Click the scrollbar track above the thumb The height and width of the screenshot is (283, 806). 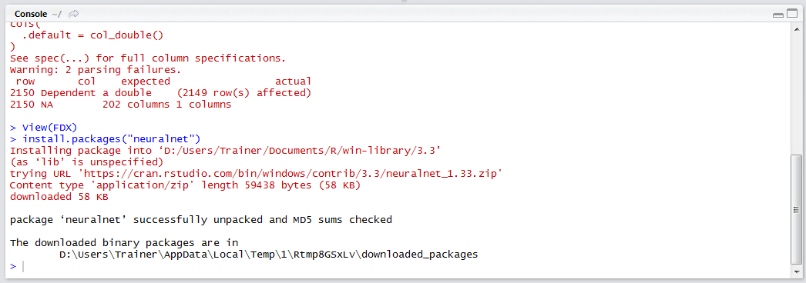coord(796,93)
